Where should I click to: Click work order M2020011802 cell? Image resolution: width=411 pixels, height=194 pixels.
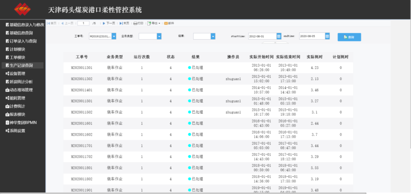click(x=82, y=179)
